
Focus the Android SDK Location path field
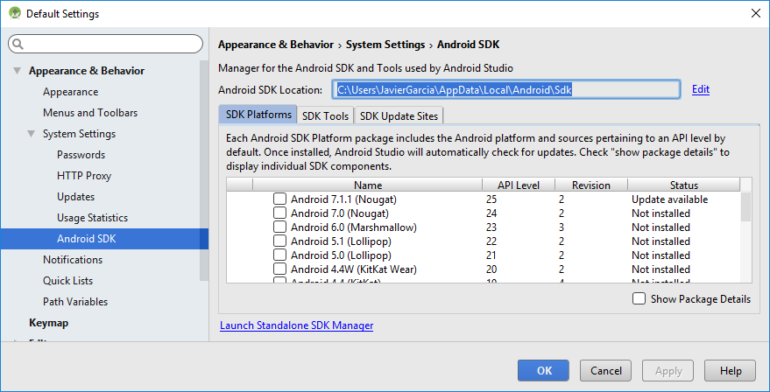[x=505, y=89]
